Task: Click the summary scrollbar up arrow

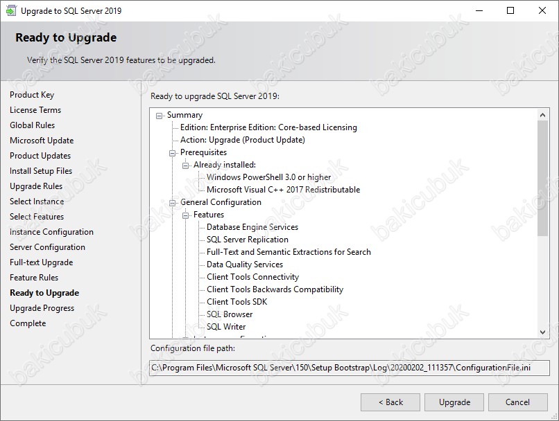Action: (542, 114)
